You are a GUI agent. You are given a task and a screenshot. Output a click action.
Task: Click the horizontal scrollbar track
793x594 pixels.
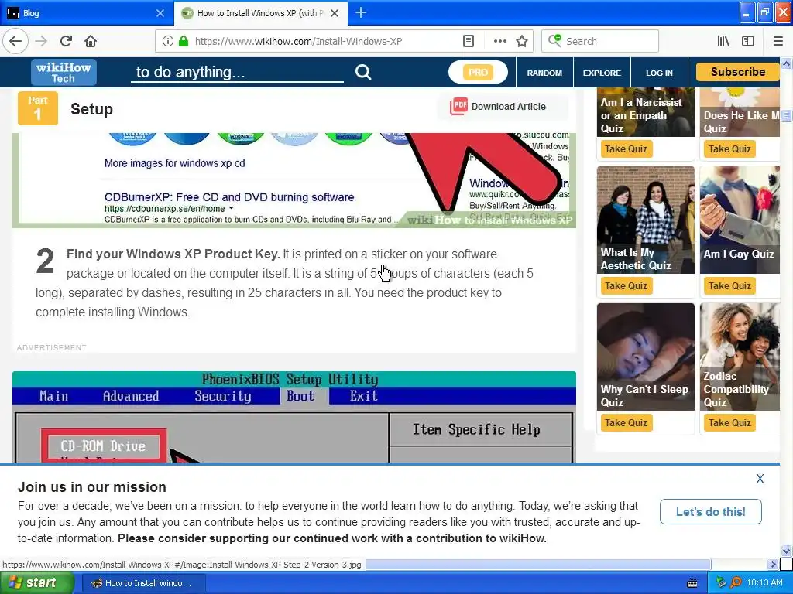click(x=739, y=564)
